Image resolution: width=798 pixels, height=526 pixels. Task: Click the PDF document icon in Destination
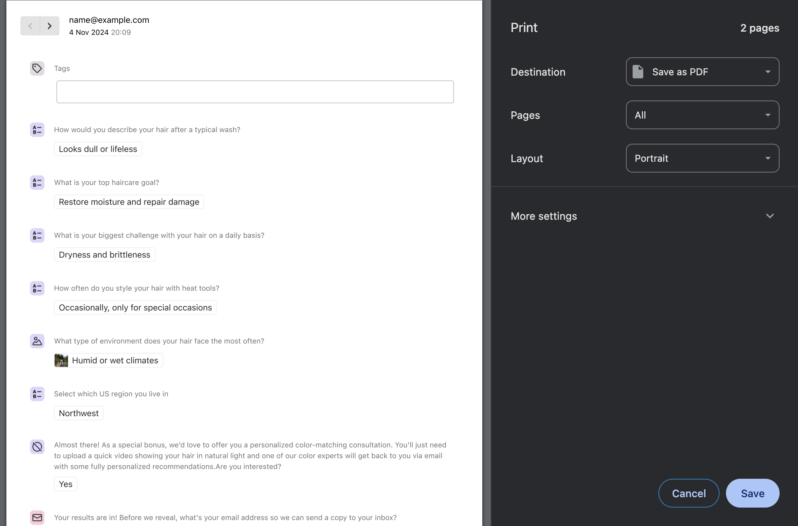tap(638, 72)
